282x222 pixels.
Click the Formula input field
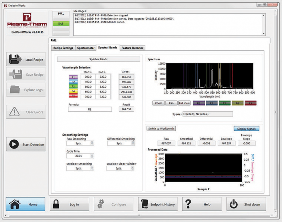point(90,109)
